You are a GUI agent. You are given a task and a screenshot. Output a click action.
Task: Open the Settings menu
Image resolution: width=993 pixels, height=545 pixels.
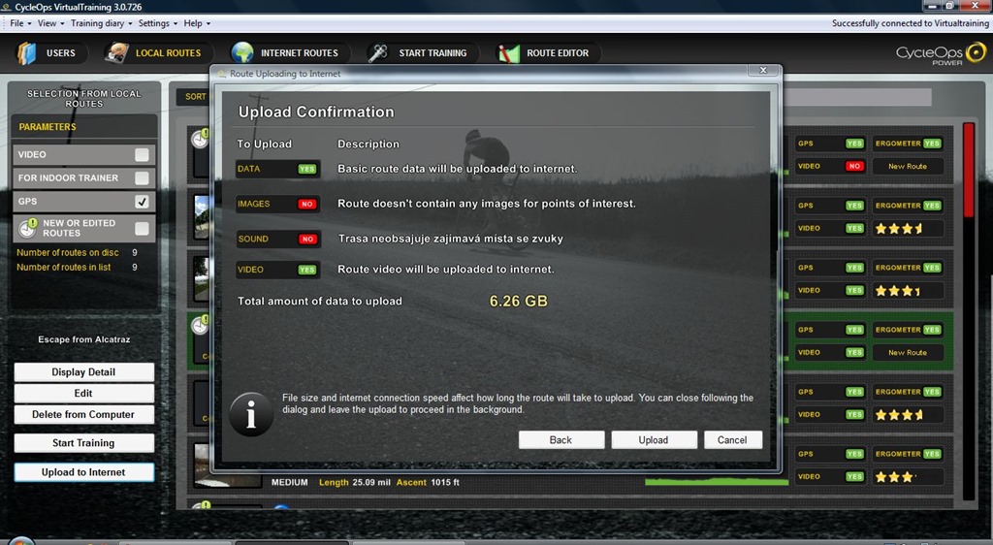(x=157, y=23)
